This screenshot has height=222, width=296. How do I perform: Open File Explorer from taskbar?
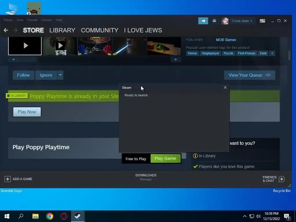click(35, 216)
